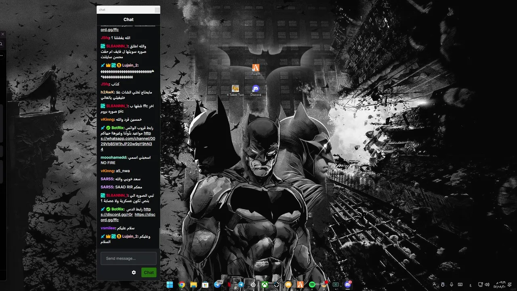The image size is (517, 291).
Task: Open the Windows Start menu
Action: 170,285
